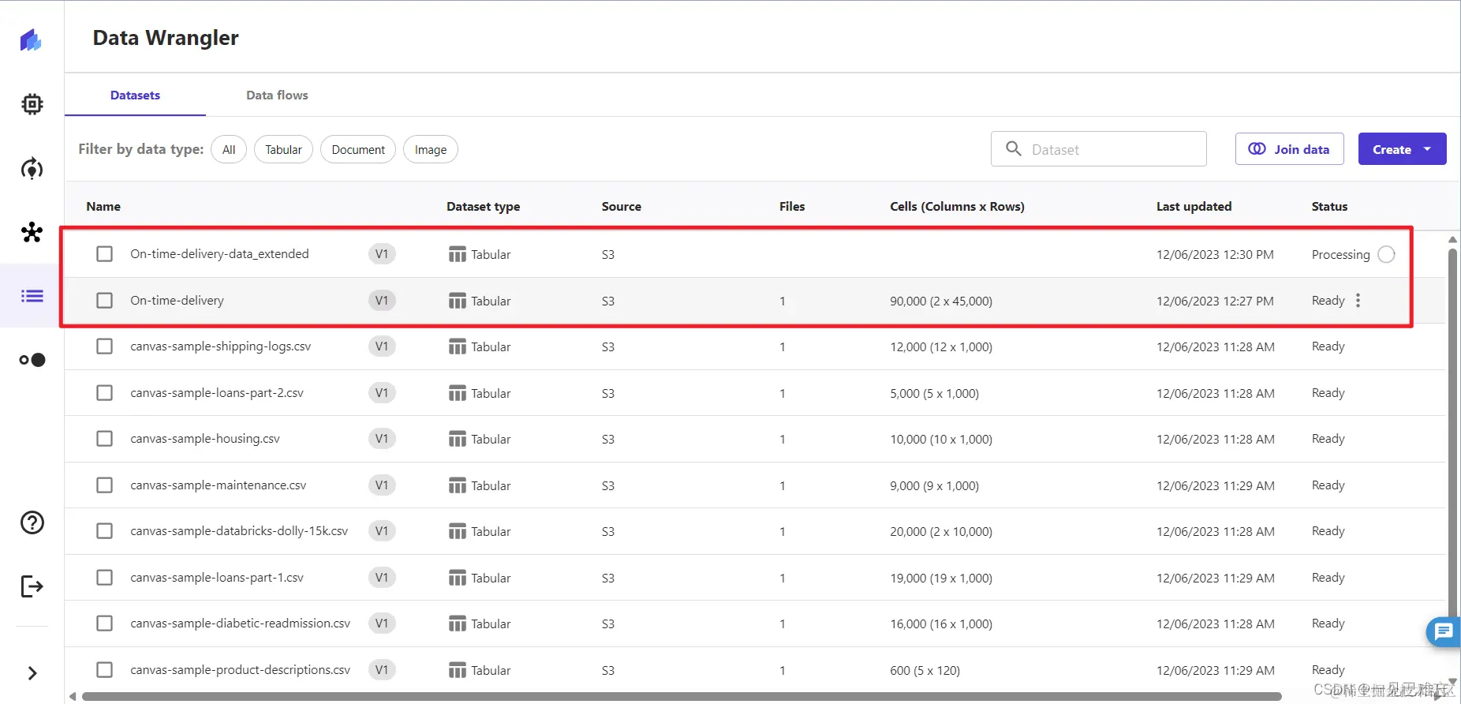Open dataset canvas-sample-housing.csv

[x=205, y=438]
